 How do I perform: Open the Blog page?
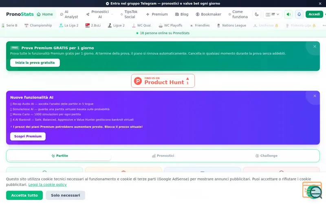[x=182, y=14]
